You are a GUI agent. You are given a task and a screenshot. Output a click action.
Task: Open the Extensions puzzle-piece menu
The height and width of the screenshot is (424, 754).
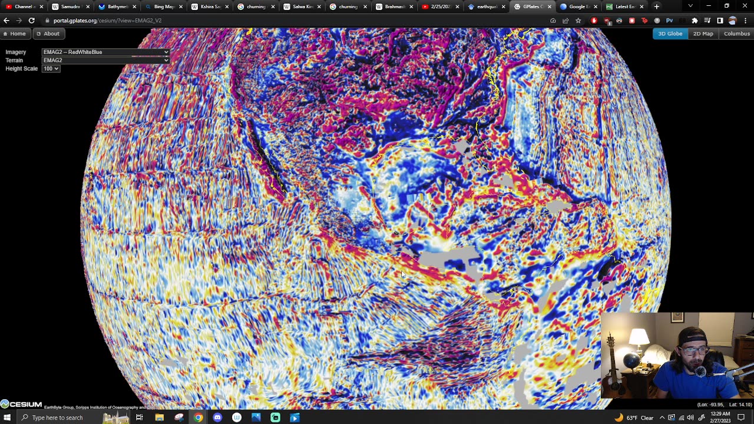(695, 21)
